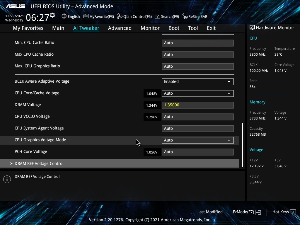Click the ASUS logo
The height and width of the screenshot is (225, 300).
[x=16, y=6]
